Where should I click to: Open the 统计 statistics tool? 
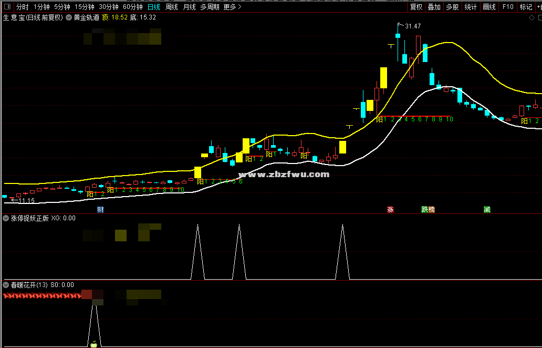tap(471, 7)
